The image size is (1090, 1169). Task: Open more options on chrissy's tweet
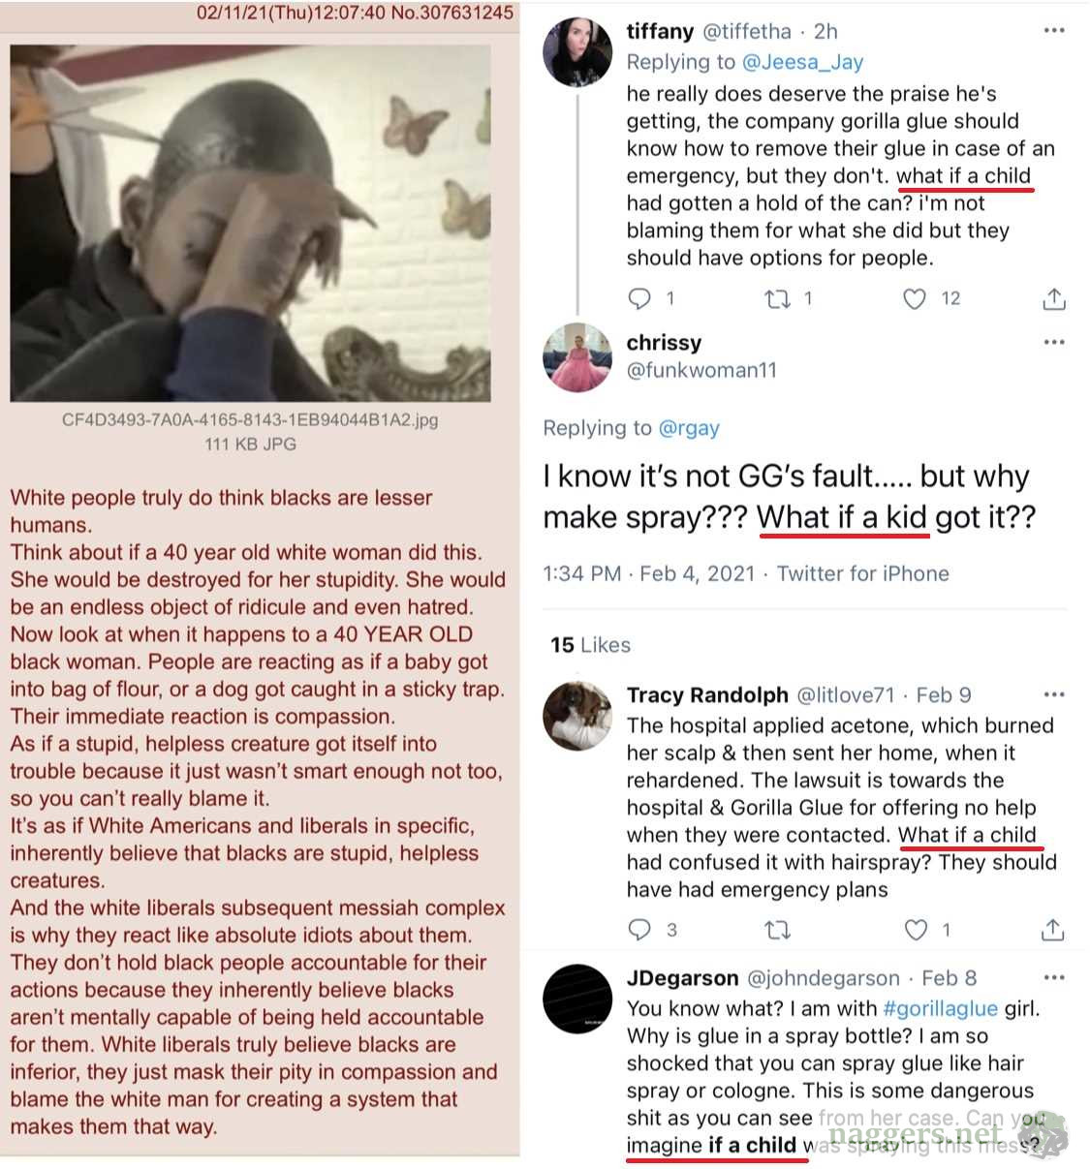(1054, 343)
